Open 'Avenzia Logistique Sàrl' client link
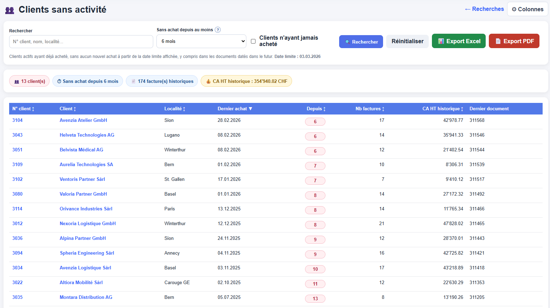This screenshot has height=308, width=550. pyautogui.click(x=85, y=268)
